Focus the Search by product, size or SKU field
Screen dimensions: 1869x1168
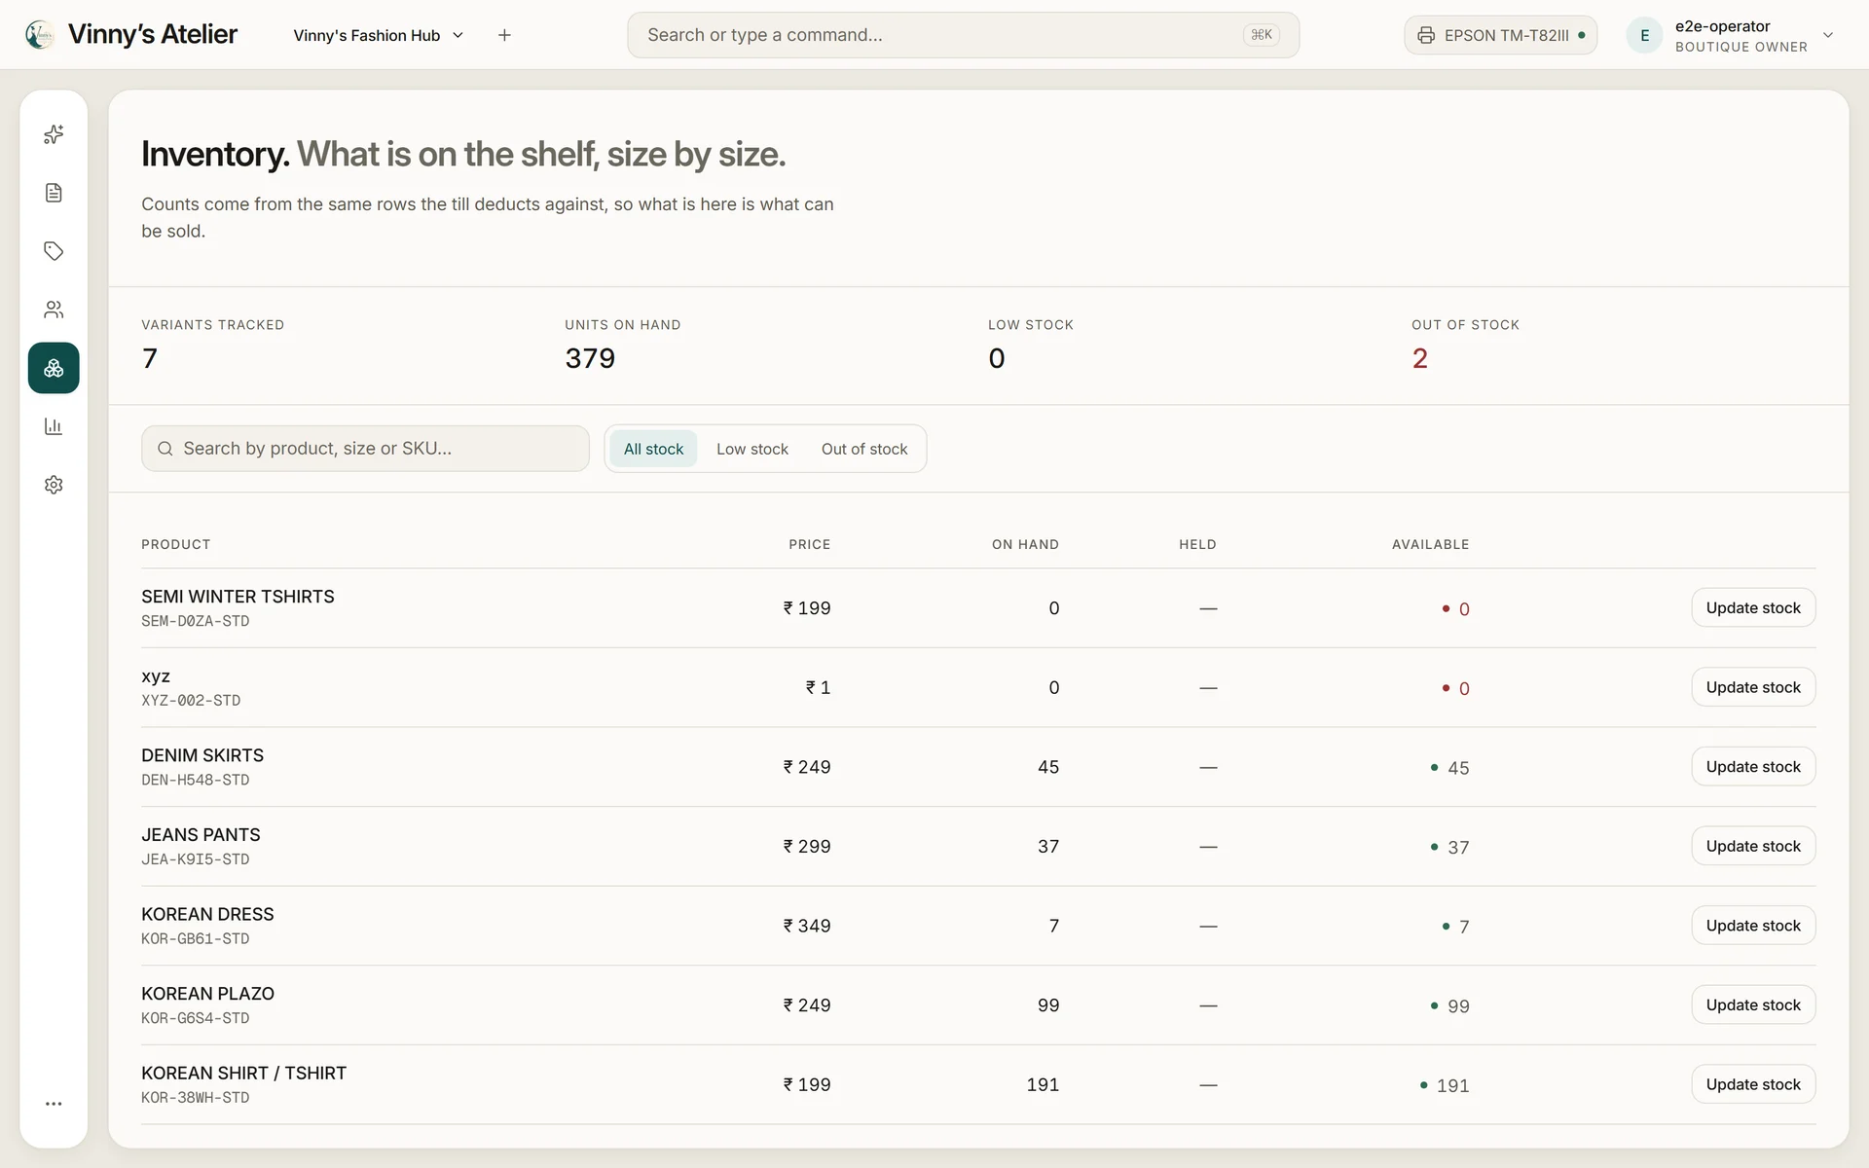point(365,449)
